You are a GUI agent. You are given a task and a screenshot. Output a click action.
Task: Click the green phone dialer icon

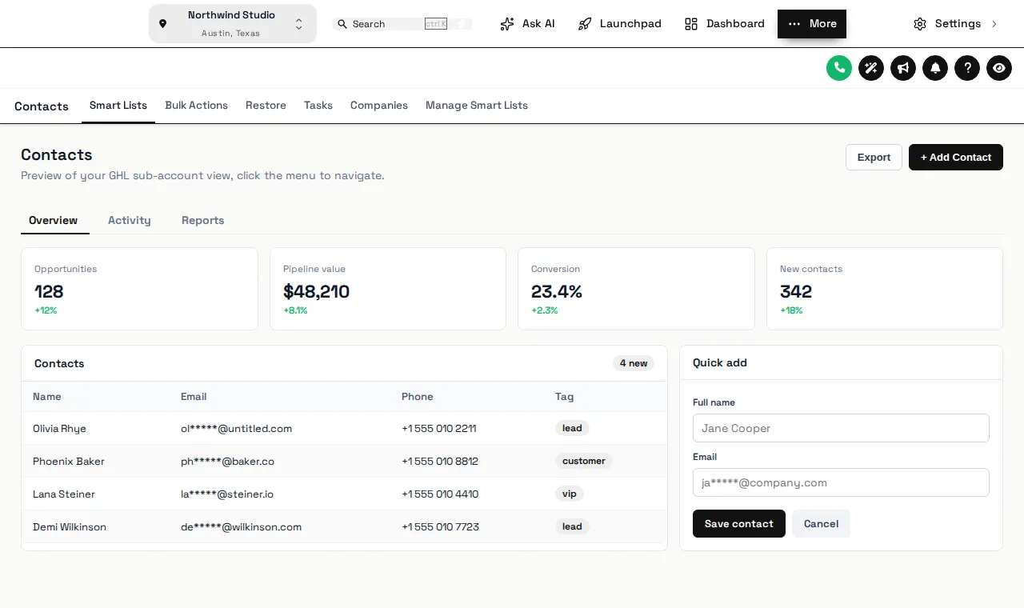[x=839, y=68]
